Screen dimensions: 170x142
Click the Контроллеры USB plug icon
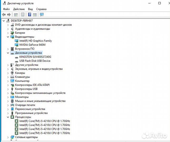click(12, 89)
